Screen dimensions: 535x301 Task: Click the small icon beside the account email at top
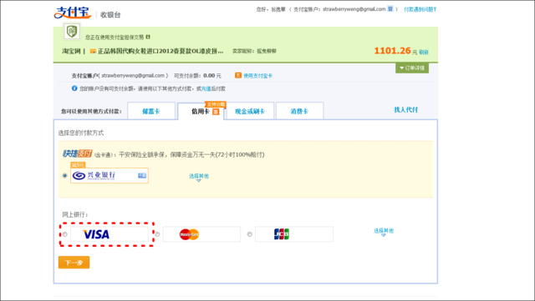pos(390,9)
